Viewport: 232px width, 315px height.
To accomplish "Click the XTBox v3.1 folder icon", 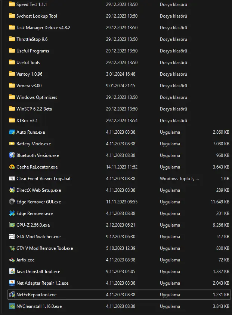I will click(12, 120).
